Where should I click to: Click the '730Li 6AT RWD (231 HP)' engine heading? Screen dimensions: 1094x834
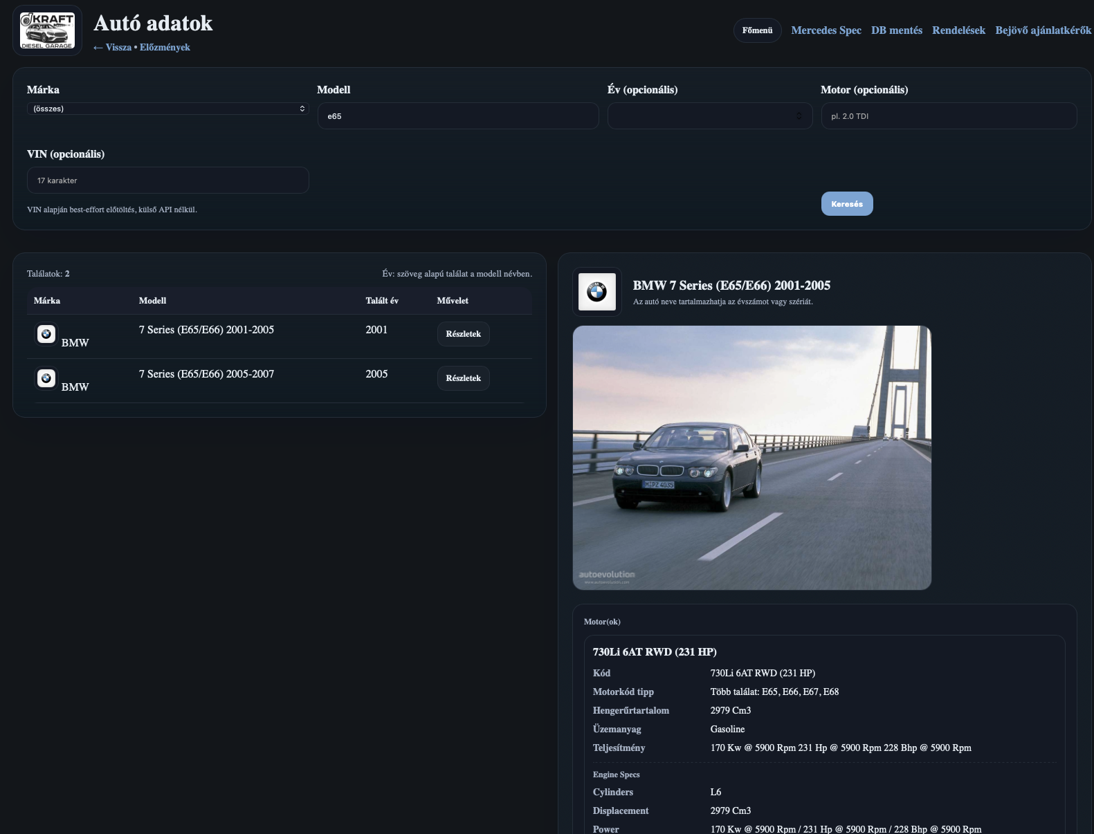655,652
